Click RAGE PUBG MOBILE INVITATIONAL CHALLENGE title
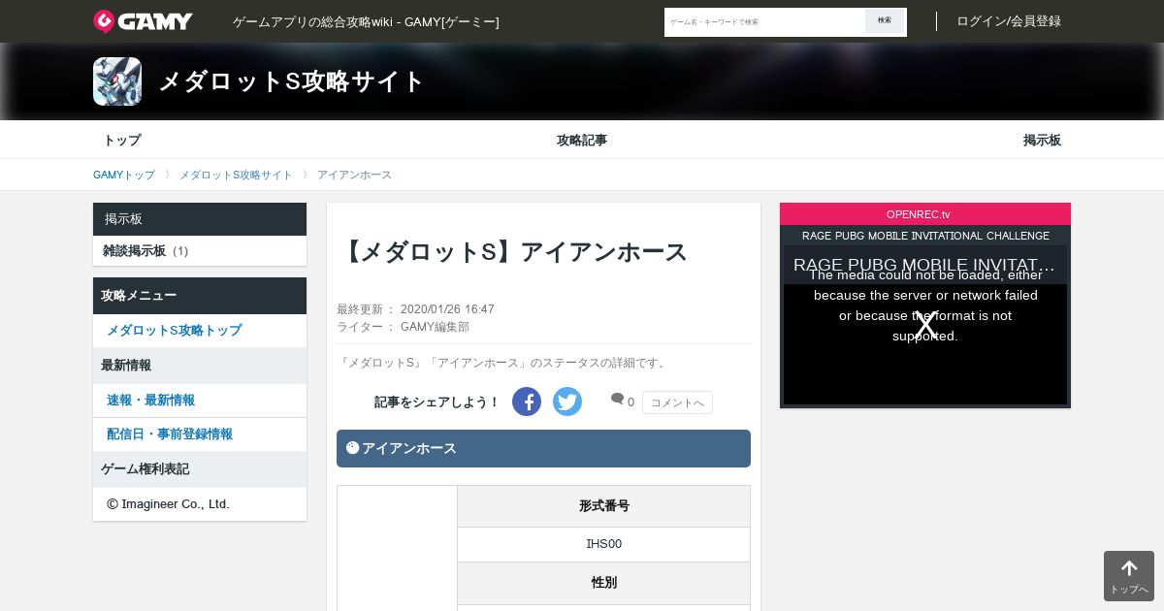 click(x=925, y=236)
